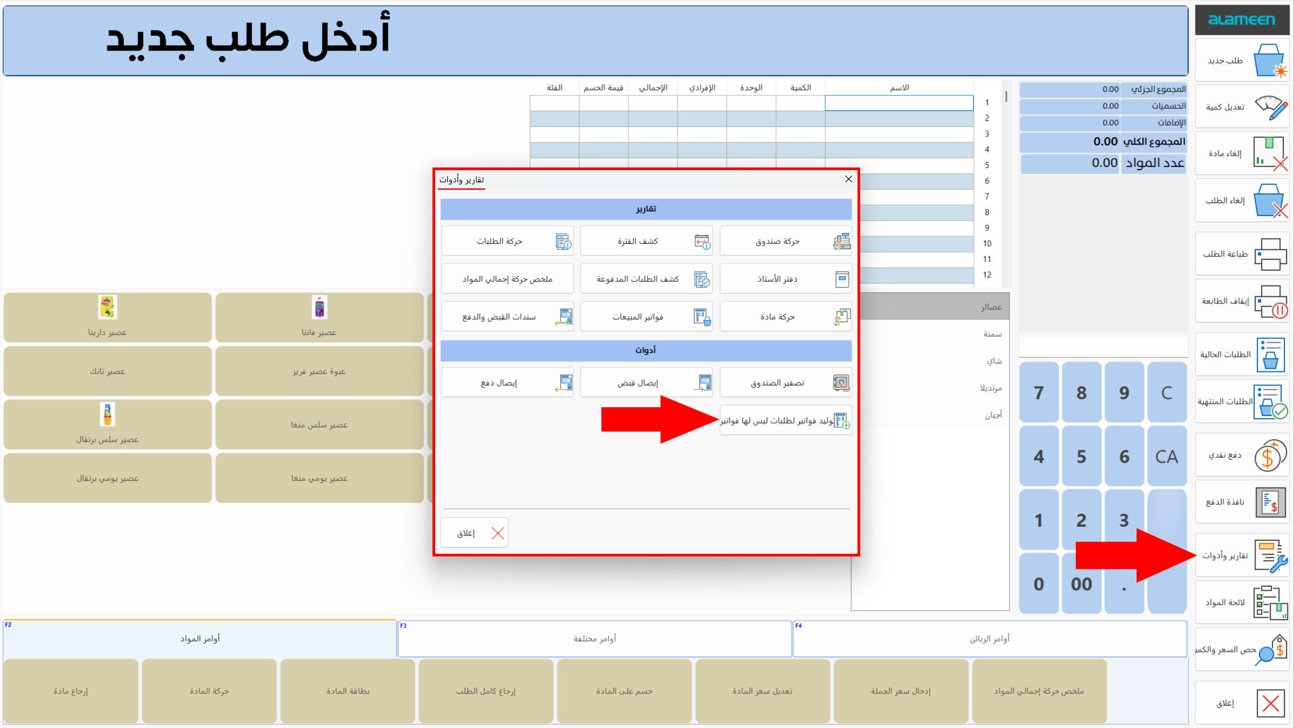
Task: Switch to أوامر المواد F2 tab
Action: point(200,638)
